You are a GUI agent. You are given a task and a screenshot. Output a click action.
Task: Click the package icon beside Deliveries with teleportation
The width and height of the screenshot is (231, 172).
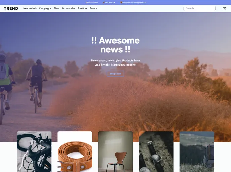pyautogui.click(x=121, y=2)
